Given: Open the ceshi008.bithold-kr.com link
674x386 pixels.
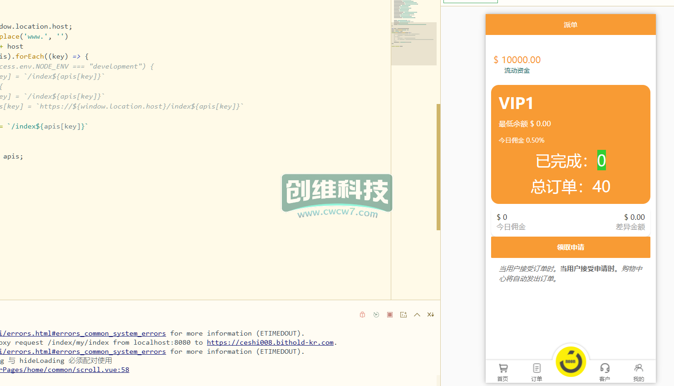Looking at the screenshot, I should click(x=270, y=342).
